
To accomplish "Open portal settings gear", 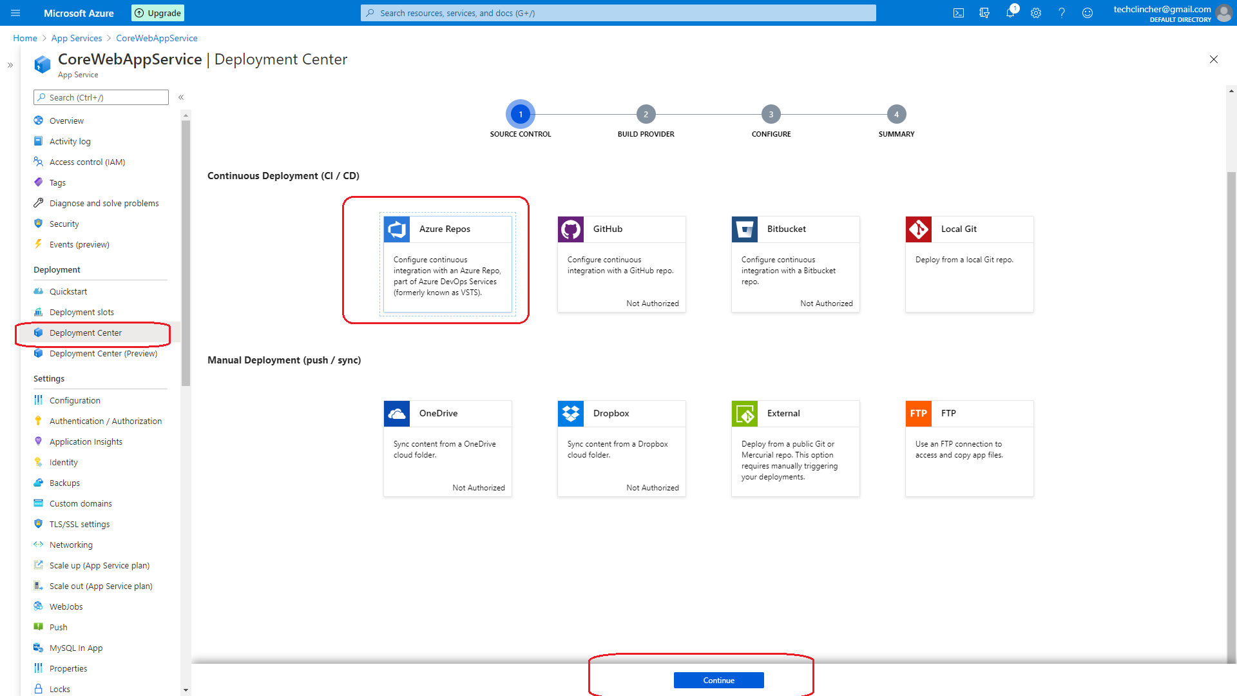I will coord(1036,13).
